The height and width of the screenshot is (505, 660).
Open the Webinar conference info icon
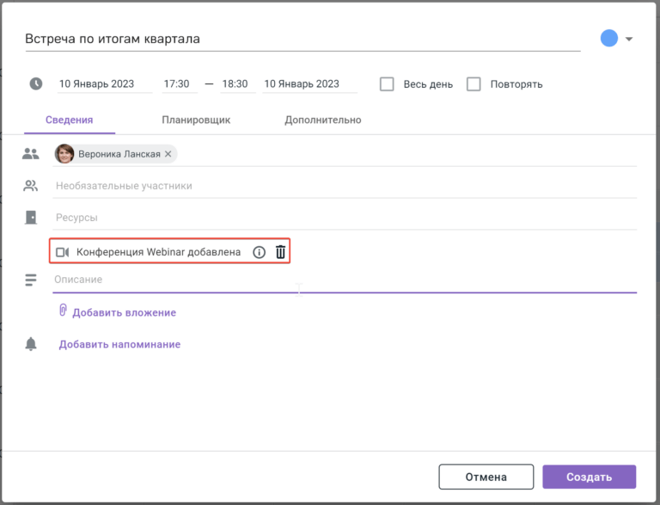[259, 252]
